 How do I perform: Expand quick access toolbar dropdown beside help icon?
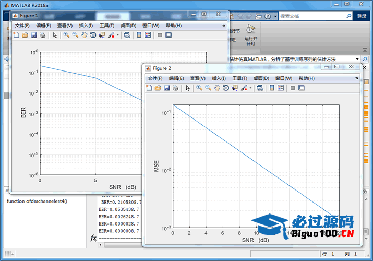pyautogui.click(x=275, y=16)
